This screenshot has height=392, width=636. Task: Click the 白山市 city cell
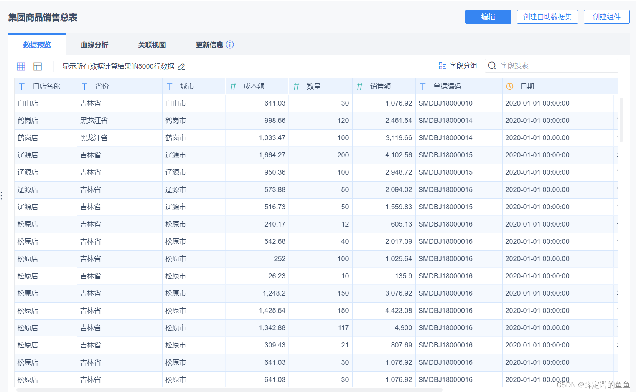click(194, 103)
